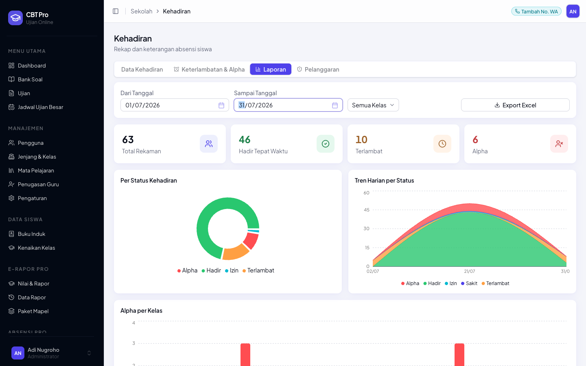Click the Mata Pelajaran library icon
This screenshot has height=366, width=586.
11,170
